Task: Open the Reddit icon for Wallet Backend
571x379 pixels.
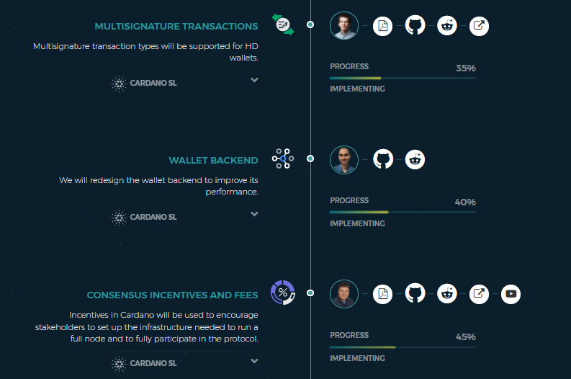Action: pyautogui.click(x=415, y=159)
